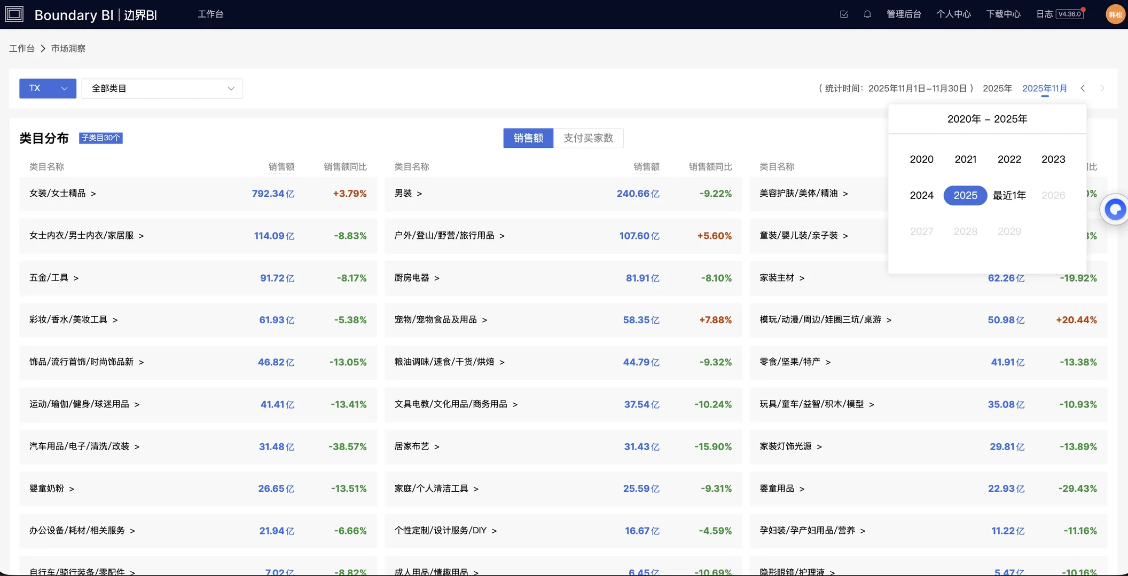Open the TX region dropdown
Screen dimensions: 1128x576
47,88
